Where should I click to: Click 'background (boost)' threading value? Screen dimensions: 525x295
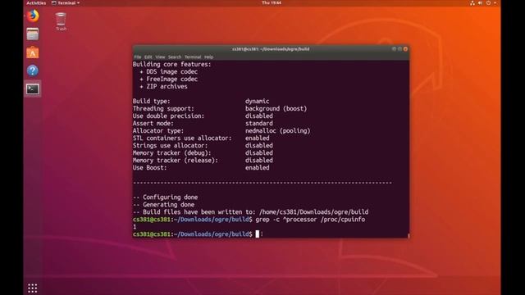[276, 108]
